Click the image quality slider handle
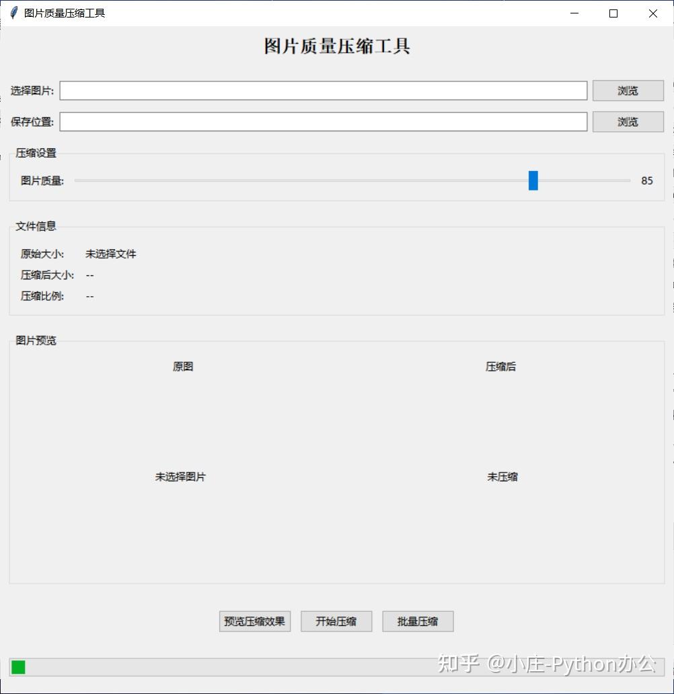Screen dimensions: 674x694 (x=533, y=180)
